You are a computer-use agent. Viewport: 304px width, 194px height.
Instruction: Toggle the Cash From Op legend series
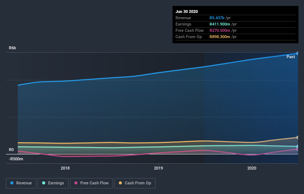click(x=135, y=183)
